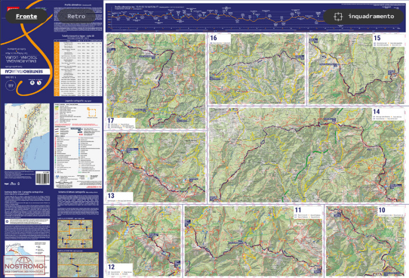Select map panel number 14
409x278 pixels.
[307, 155]
